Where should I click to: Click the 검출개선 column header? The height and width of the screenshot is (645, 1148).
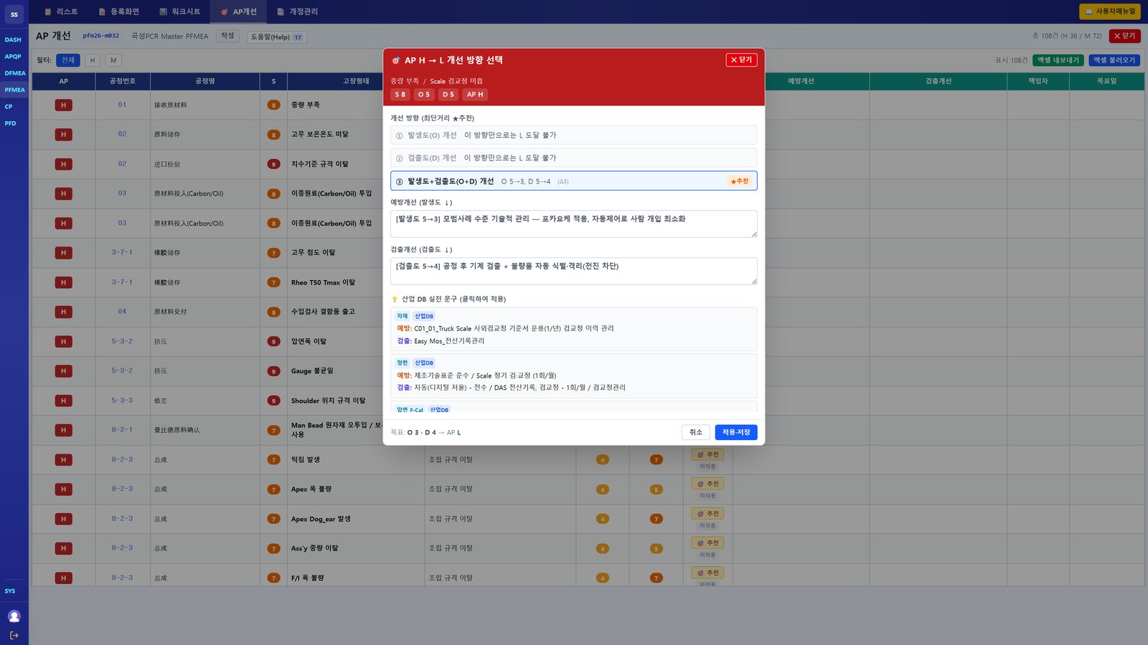(x=938, y=81)
